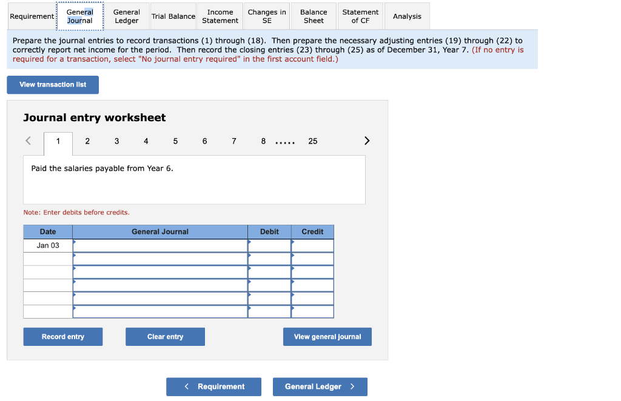This screenshot has height=401, width=621.
Task: Select the Balance Sheet tab
Action: point(313,16)
